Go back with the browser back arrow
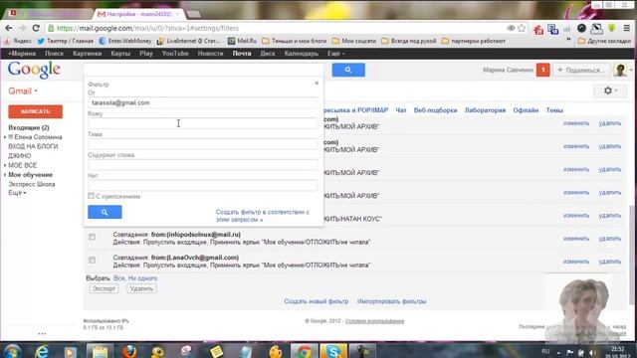 pos(9,28)
